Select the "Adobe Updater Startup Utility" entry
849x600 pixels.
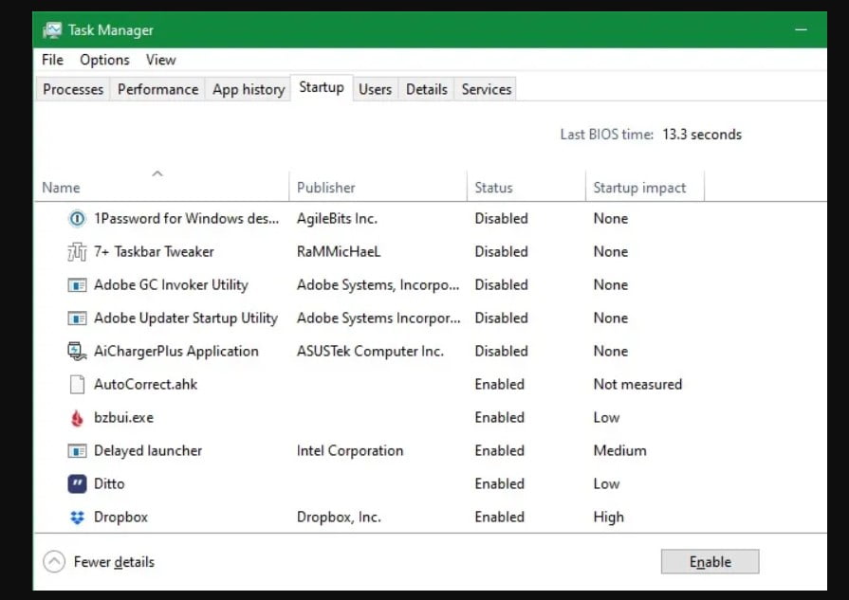tap(186, 318)
